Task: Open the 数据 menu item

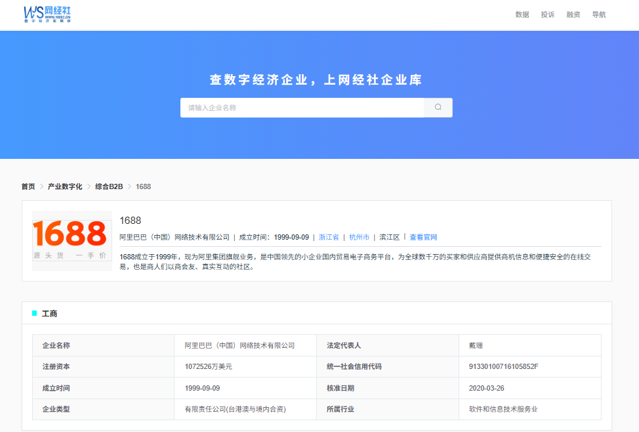Action: point(522,14)
